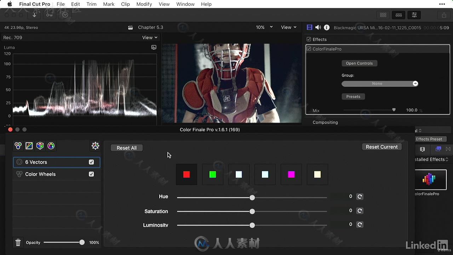Show the browser grid layout icon
The height and width of the screenshot is (255, 453).
[x=383, y=15]
